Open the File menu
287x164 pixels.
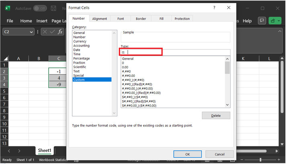pyautogui.click(x=10, y=21)
